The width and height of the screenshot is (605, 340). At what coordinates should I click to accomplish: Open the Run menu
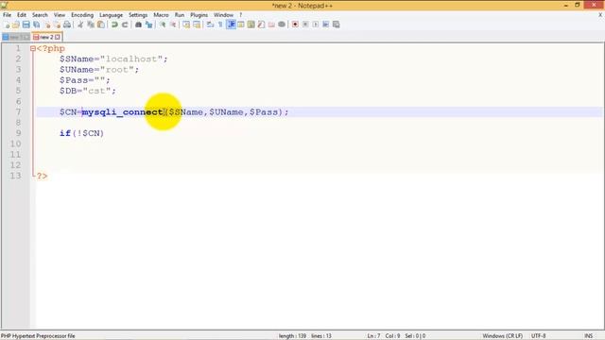[180, 15]
